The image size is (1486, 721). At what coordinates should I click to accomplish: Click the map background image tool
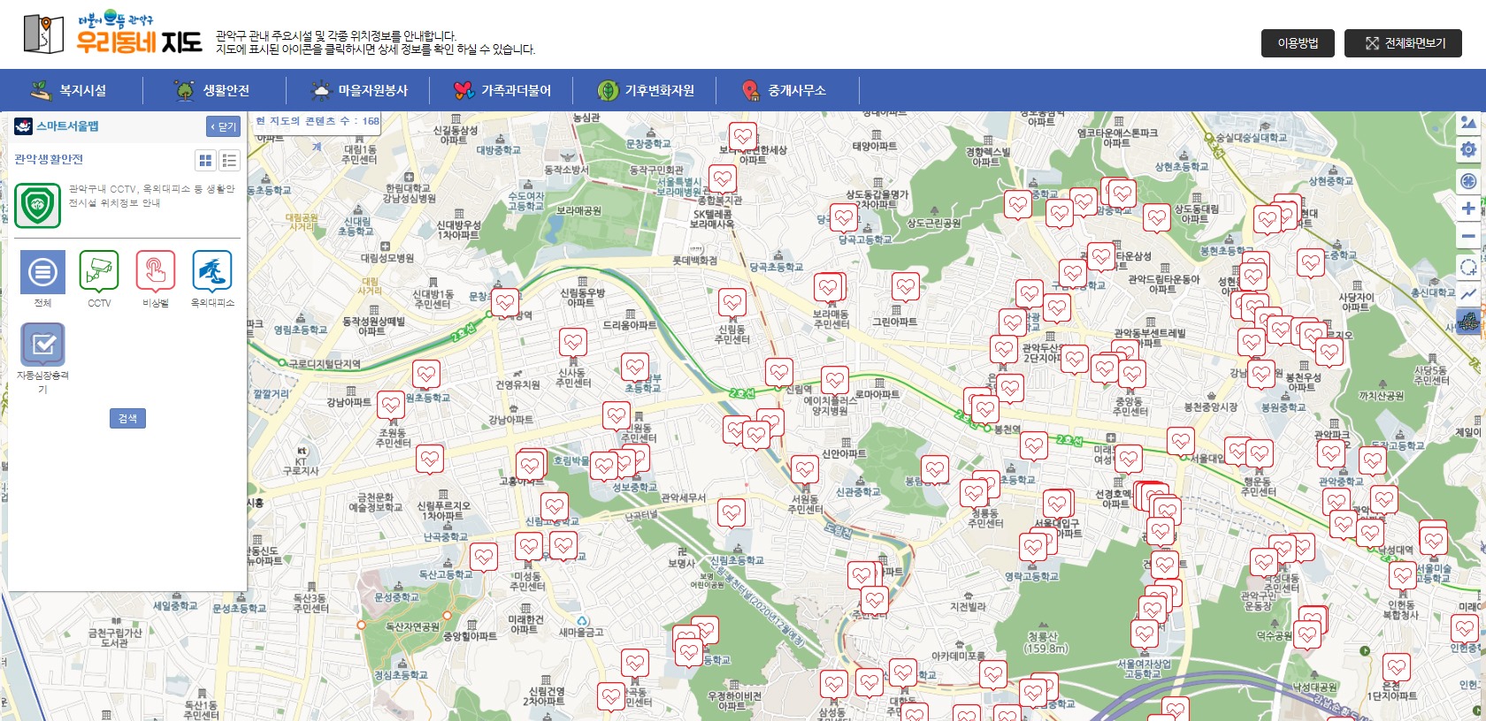click(1468, 123)
